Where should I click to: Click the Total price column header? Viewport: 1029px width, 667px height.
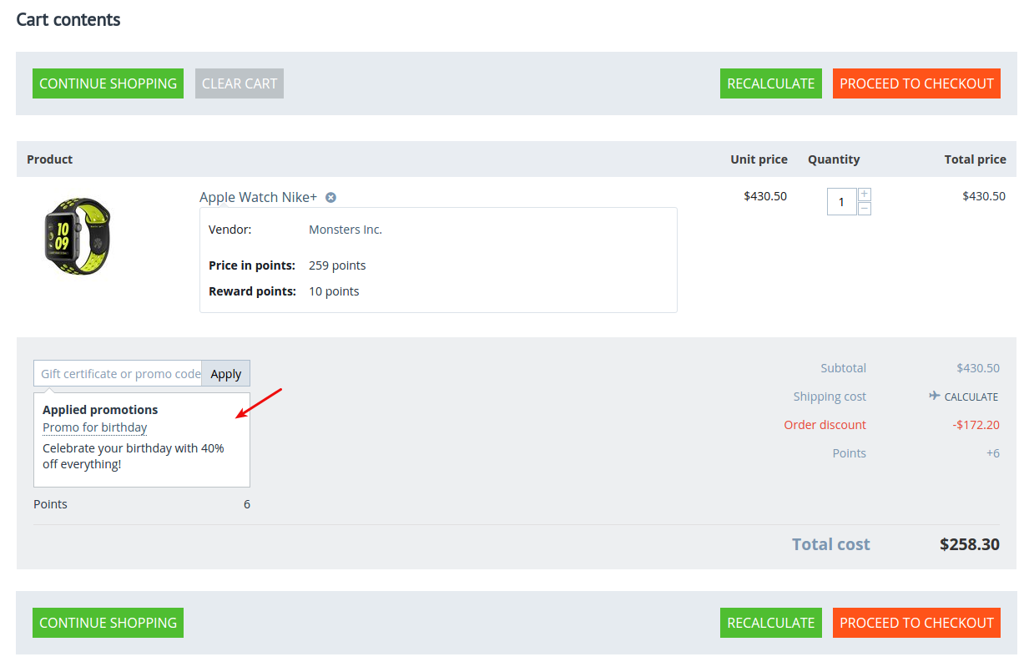pyautogui.click(x=975, y=159)
